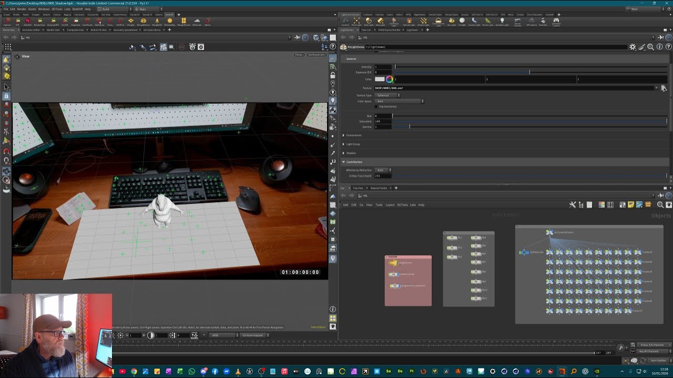Switch to the Performance Monitor tab

(x=389, y=30)
